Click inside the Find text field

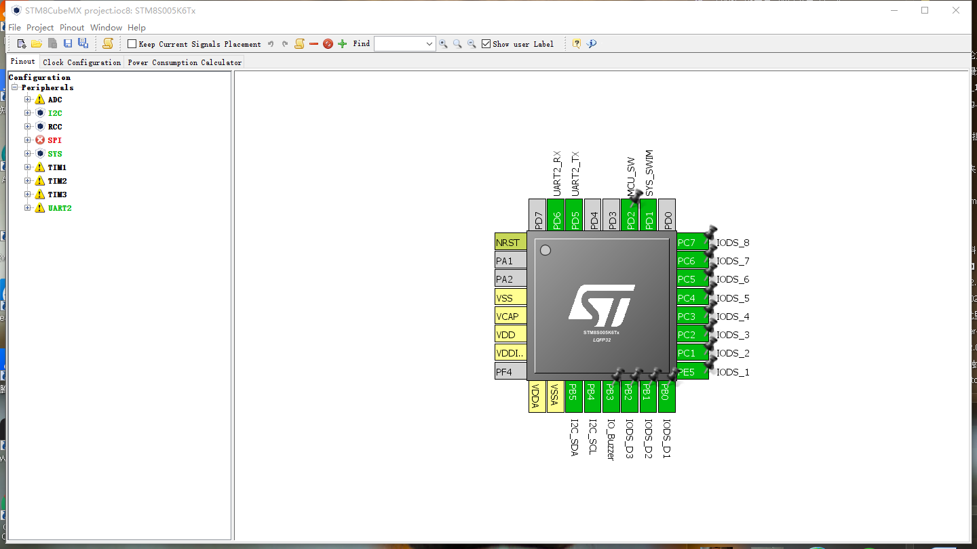click(400, 43)
